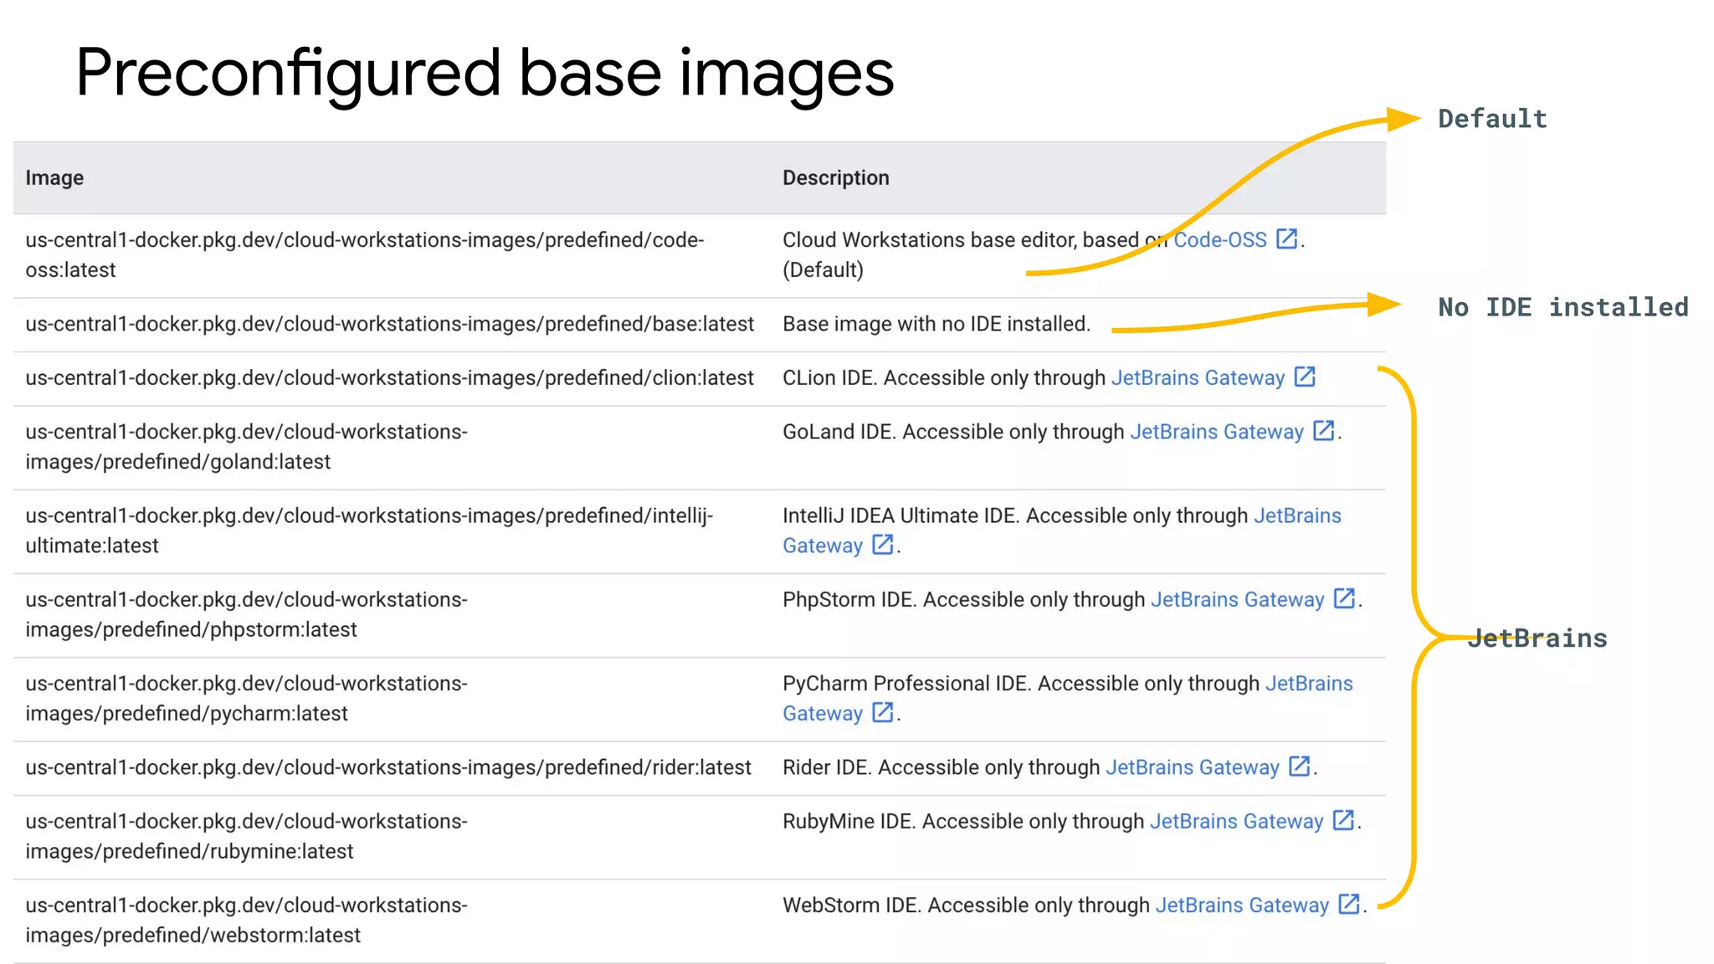Select the code-oss:latest image path

click(365, 255)
